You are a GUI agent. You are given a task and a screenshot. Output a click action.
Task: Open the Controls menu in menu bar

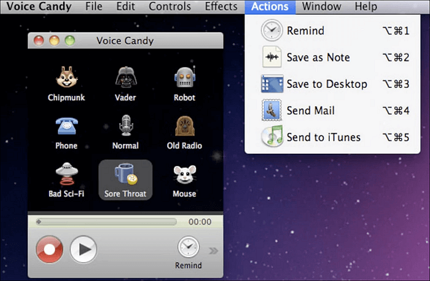click(x=170, y=7)
